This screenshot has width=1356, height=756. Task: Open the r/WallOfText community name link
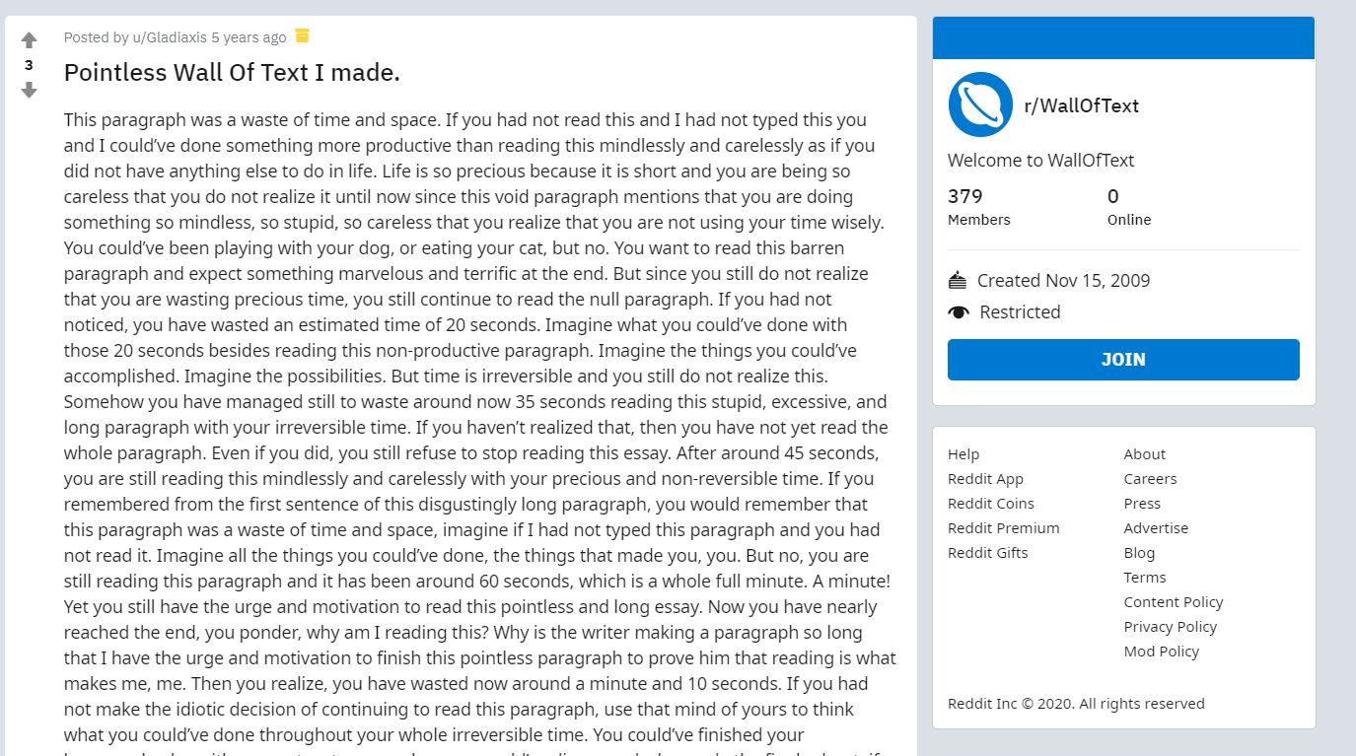click(x=1081, y=105)
